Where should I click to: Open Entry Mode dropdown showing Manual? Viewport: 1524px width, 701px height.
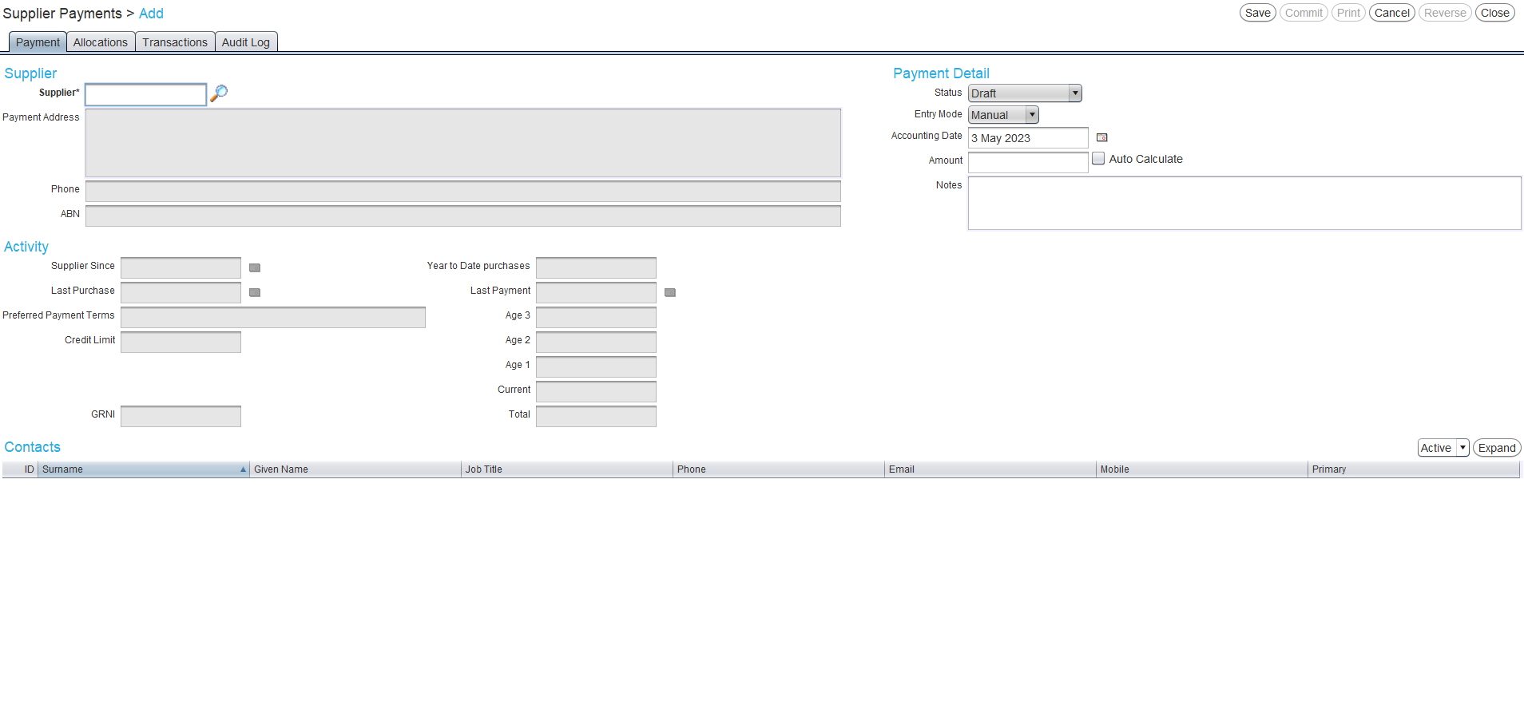tap(1003, 115)
